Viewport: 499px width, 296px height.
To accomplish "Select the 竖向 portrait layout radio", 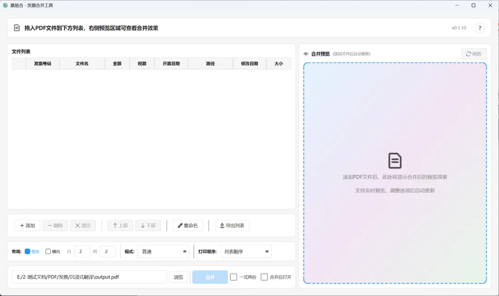I will (32, 252).
